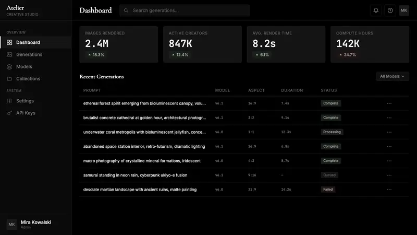Click the down arrow beside 6.1%
This screenshot has width=417, height=235.
(x=257, y=55)
